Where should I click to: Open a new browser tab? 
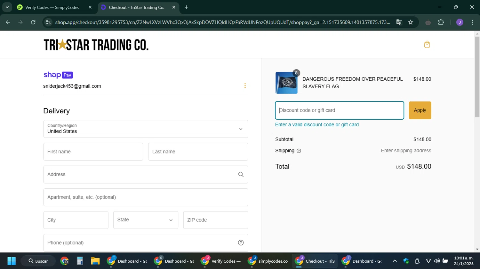pos(186,7)
